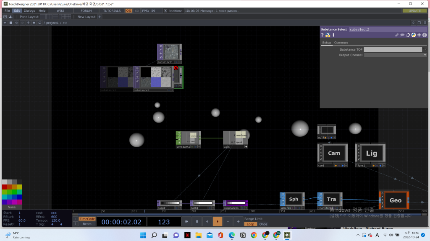Click the copy parameters clipboard icon
The width and height of the screenshot is (430, 241).
408,35
